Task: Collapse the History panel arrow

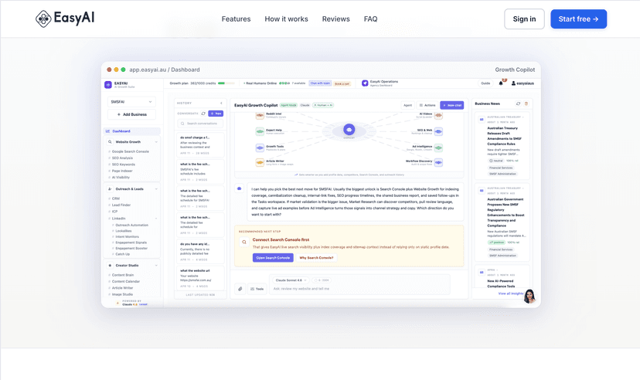Action: point(221,103)
